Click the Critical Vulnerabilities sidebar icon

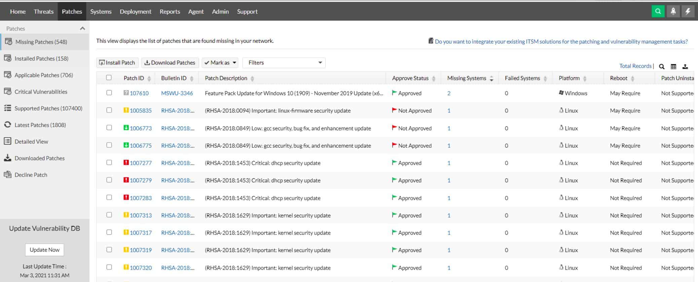(x=7, y=91)
